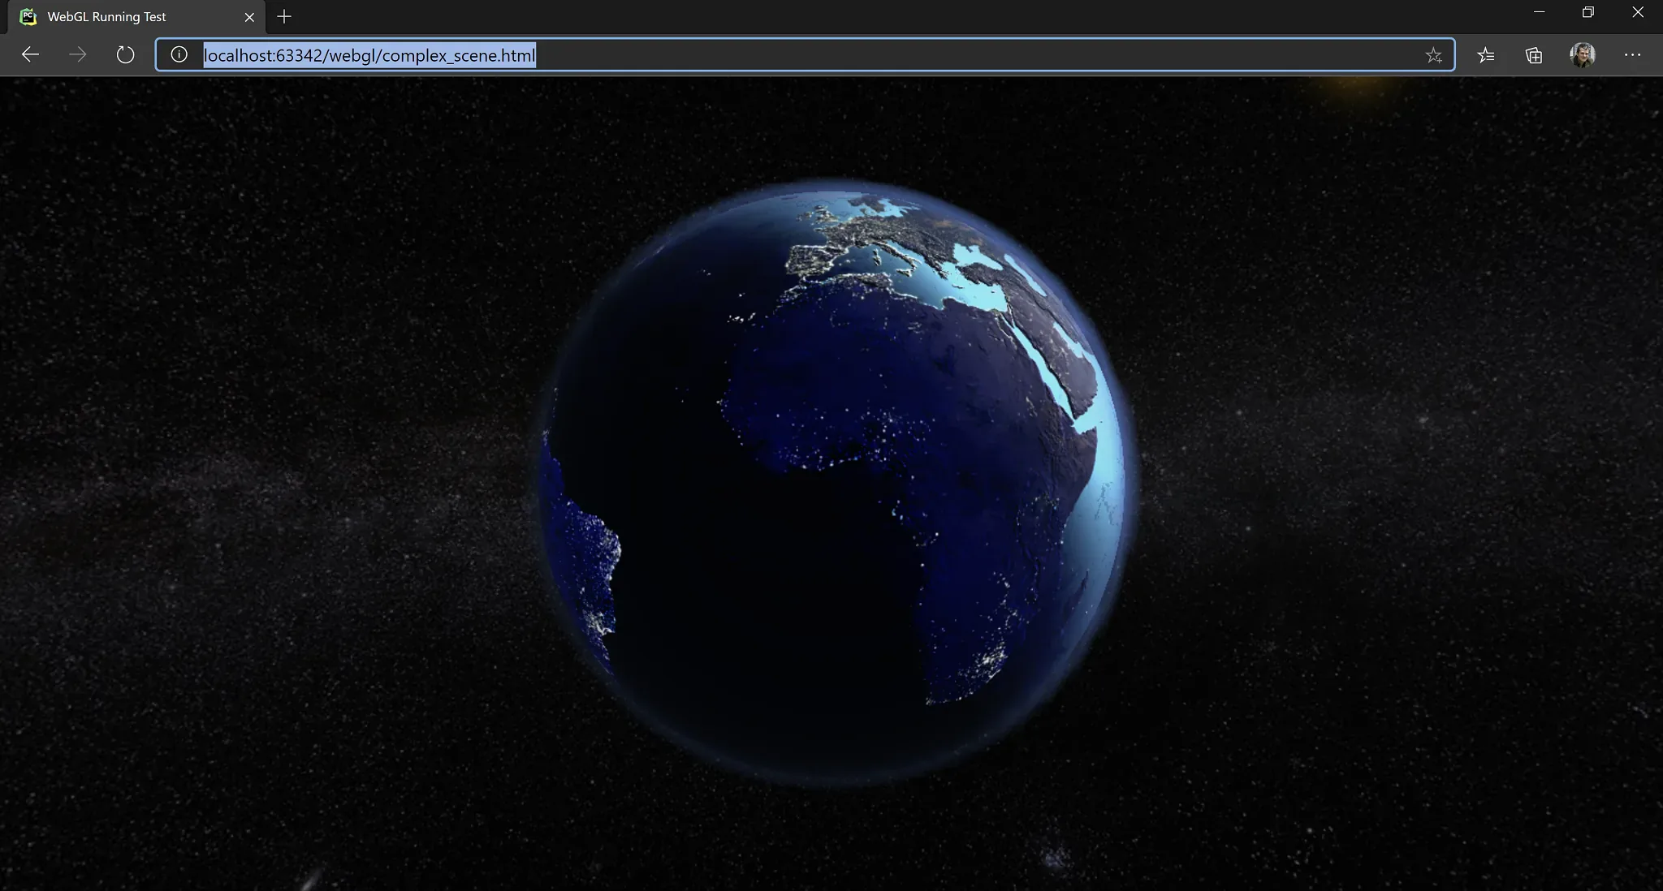Reload the WebGL page

tap(125, 55)
